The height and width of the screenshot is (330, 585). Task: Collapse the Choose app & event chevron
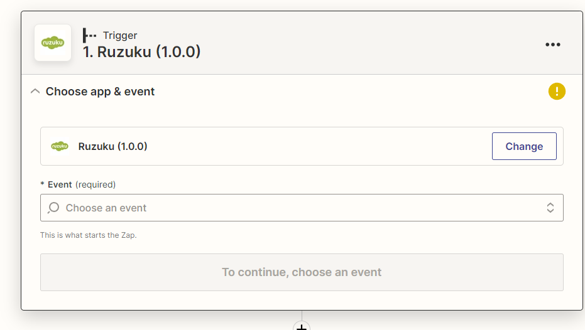(35, 92)
